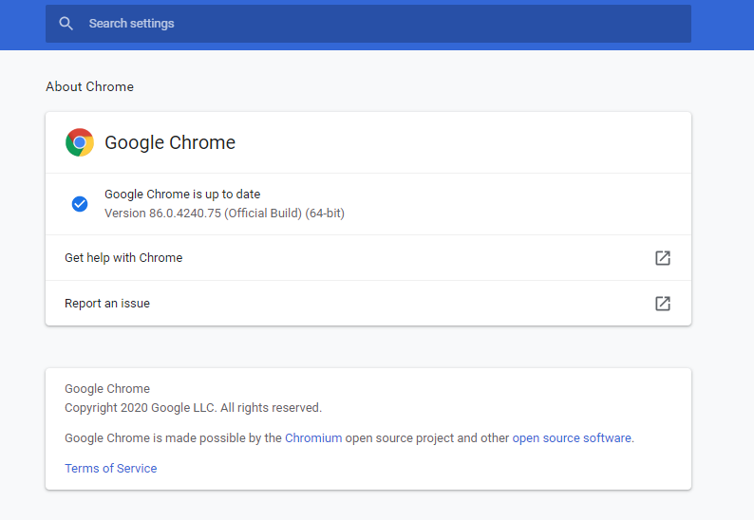Click Google Chrome is up to date text

182,195
